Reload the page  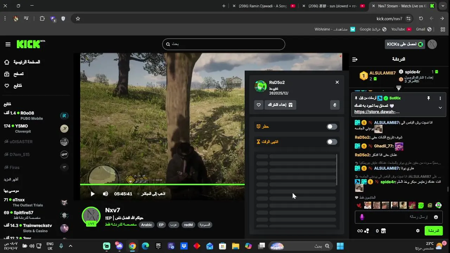tap(421, 19)
